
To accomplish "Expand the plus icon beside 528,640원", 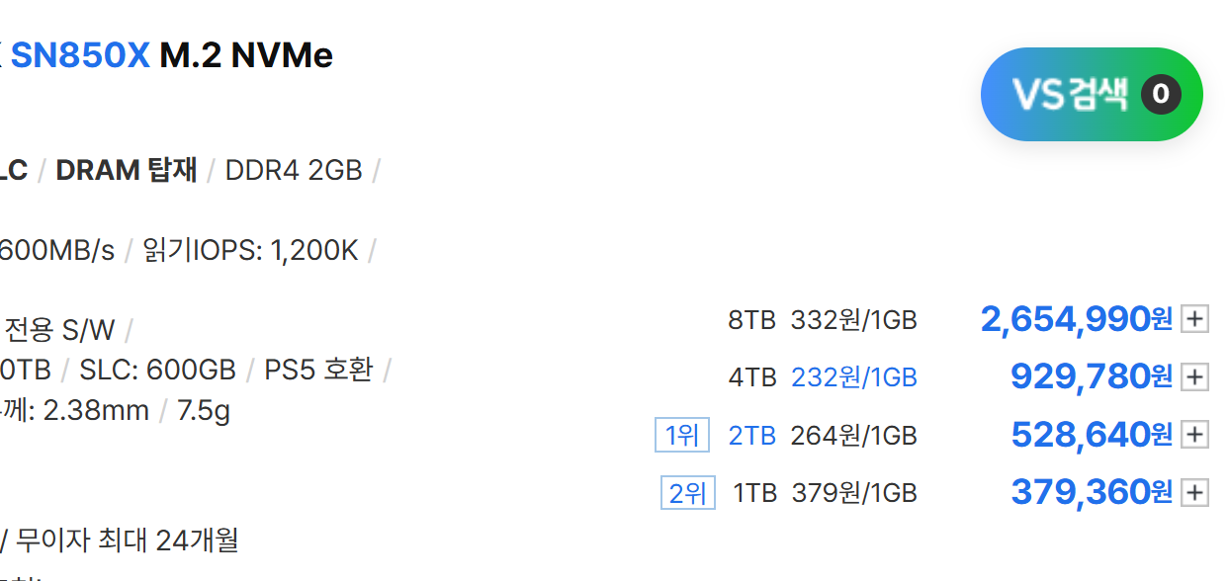I will click(1195, 435).
